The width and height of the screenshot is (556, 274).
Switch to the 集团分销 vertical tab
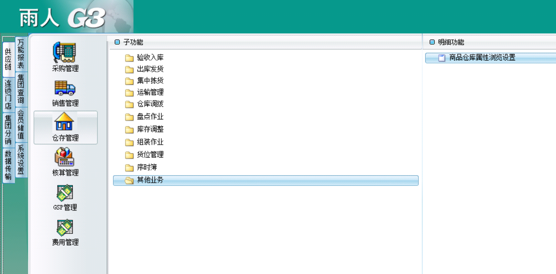[8, 130]
